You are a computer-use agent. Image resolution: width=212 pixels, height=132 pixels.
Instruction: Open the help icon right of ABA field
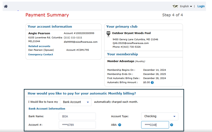172,125
